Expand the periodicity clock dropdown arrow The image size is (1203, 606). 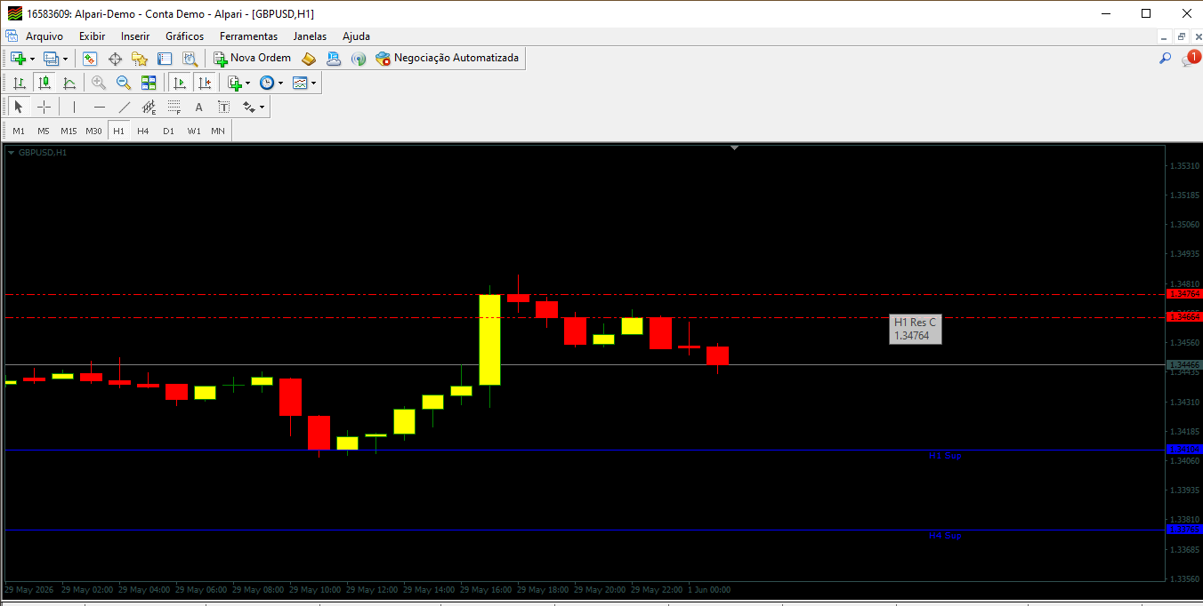(x=281, y=83)
